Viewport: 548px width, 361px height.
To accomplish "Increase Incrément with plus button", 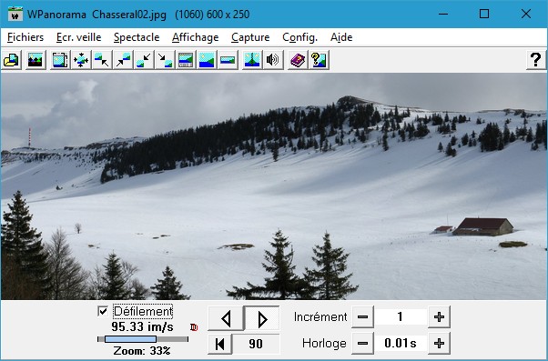I will click(439, 317).
